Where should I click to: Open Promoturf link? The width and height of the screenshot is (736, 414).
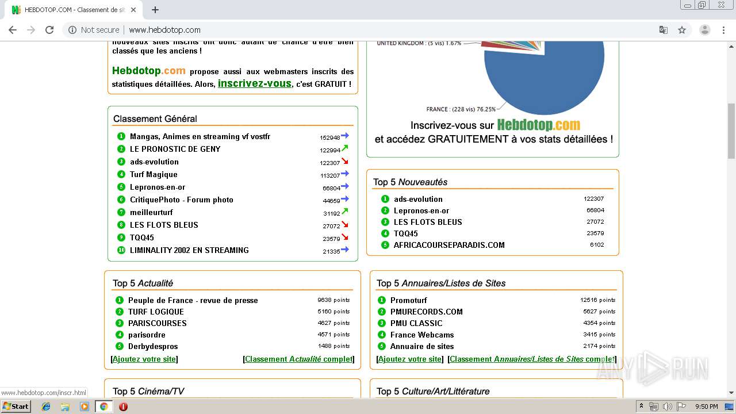[409, 300]
